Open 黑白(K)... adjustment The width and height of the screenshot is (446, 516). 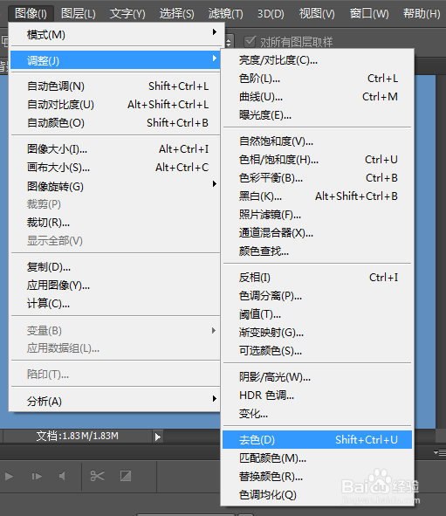tap(317, 196)
